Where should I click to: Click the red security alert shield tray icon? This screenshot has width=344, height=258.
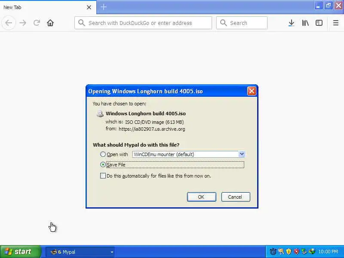297,252
